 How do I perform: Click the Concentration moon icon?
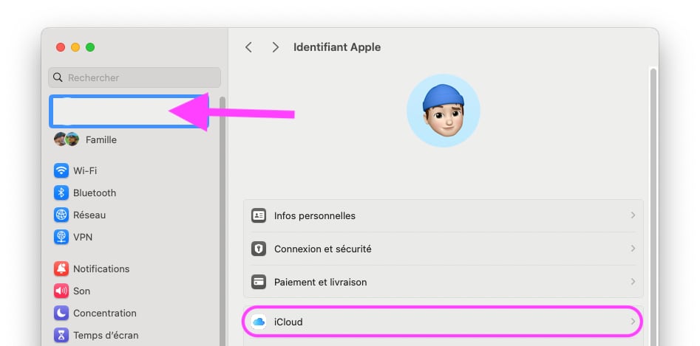pos(61,313)
